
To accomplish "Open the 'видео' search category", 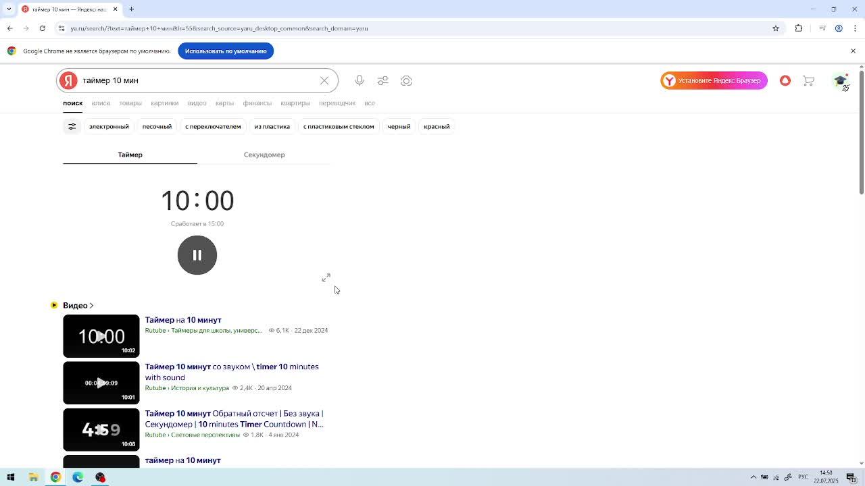I will click(197, 103).
